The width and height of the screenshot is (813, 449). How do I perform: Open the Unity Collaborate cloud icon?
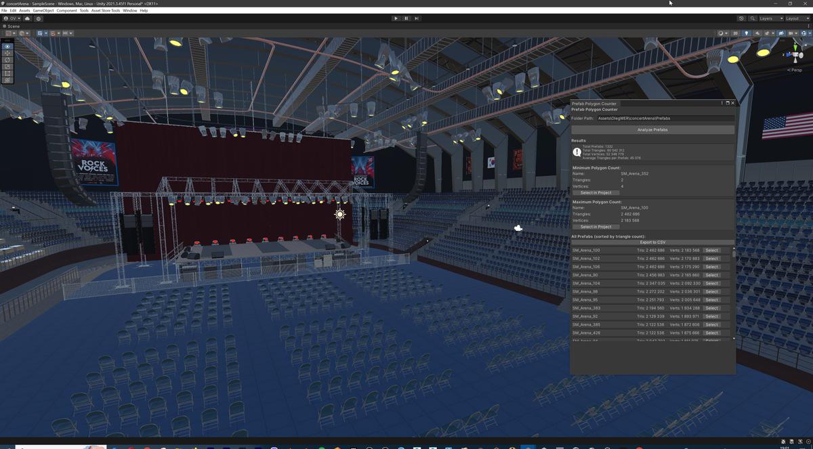point(741,18)
